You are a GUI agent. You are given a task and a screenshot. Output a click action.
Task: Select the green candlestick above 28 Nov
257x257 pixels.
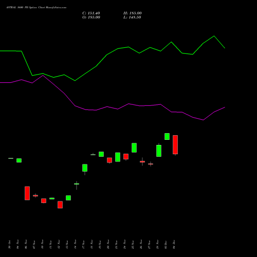[x=159, y=151]
